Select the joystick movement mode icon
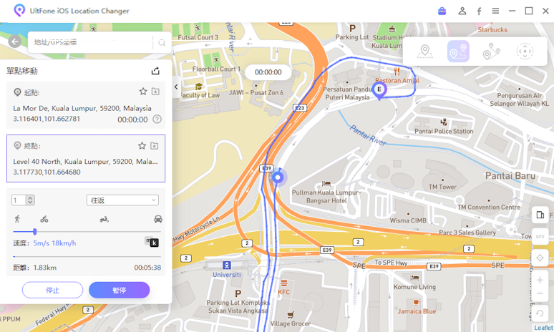554x332 pixels. pyautogui.click(x=525, y=52)
